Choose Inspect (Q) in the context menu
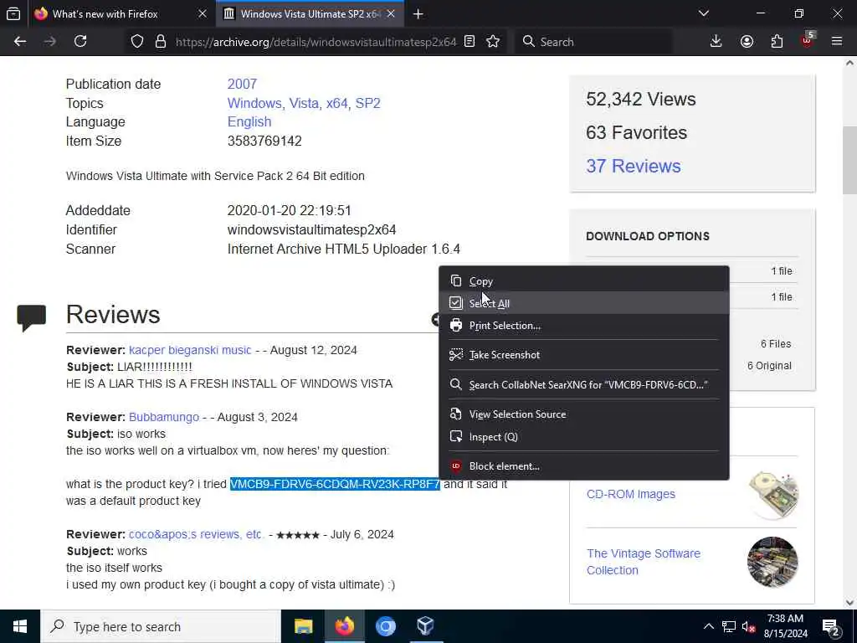The width and height of the screenshot is (857, 643). tap(583, 437)
